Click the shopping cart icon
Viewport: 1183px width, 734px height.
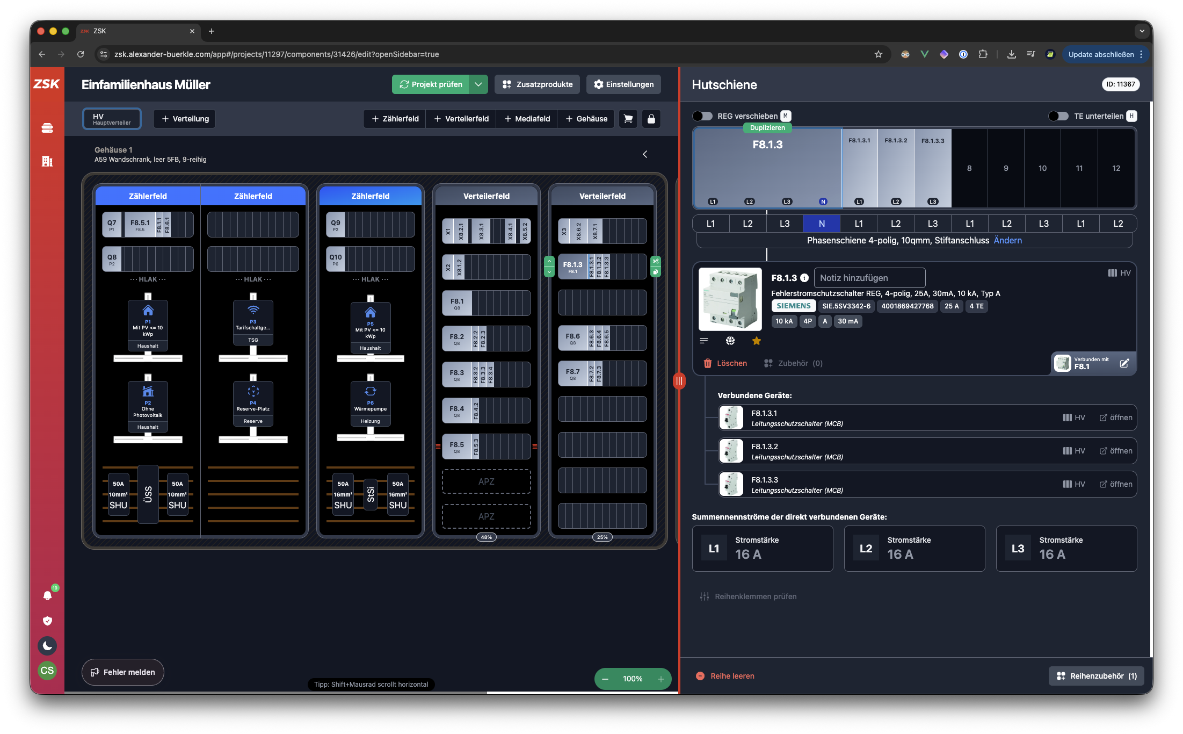coord(628,119)
